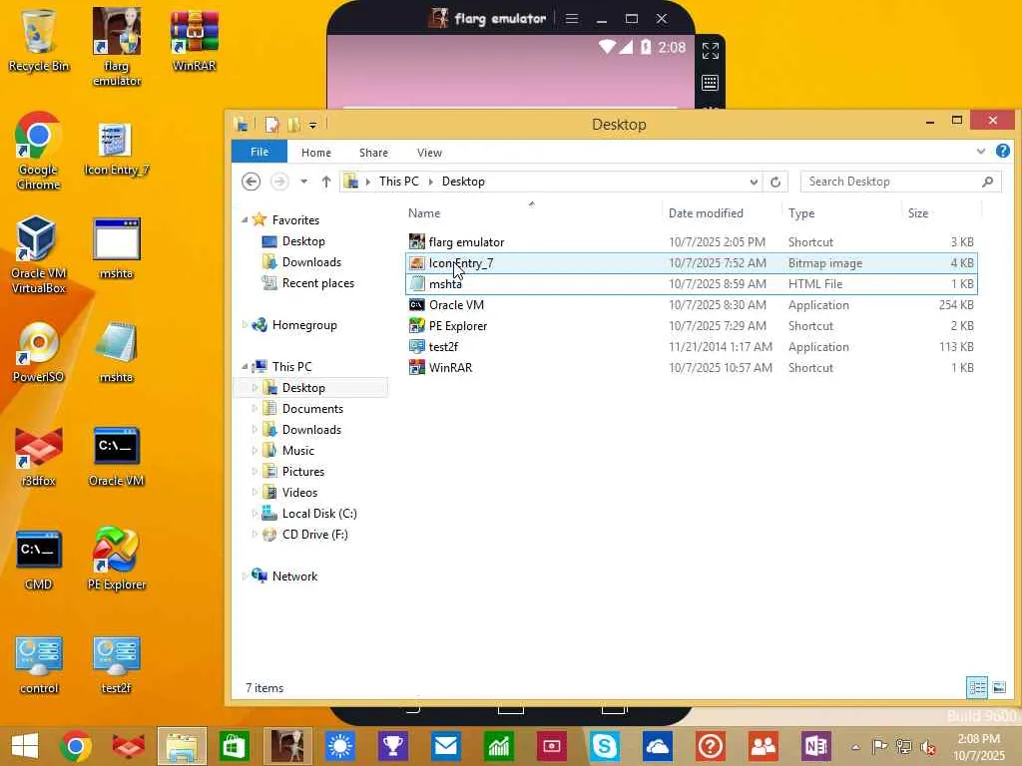Open the Google Chrome desktop shortcut
This screenshot has width=1022, height=766.
click(39, 152)
